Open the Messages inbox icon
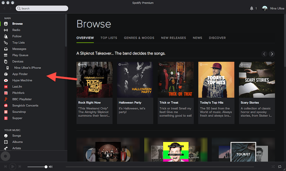The image size is (286, 171). pos(6,49)
